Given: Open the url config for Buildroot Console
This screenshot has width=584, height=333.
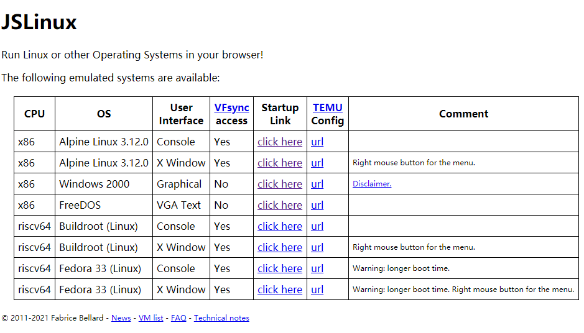Looking at the screenshot, I should 317,227.
